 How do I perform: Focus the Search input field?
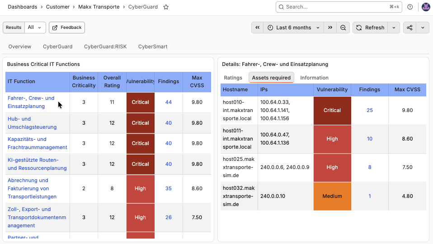(339, 7)
